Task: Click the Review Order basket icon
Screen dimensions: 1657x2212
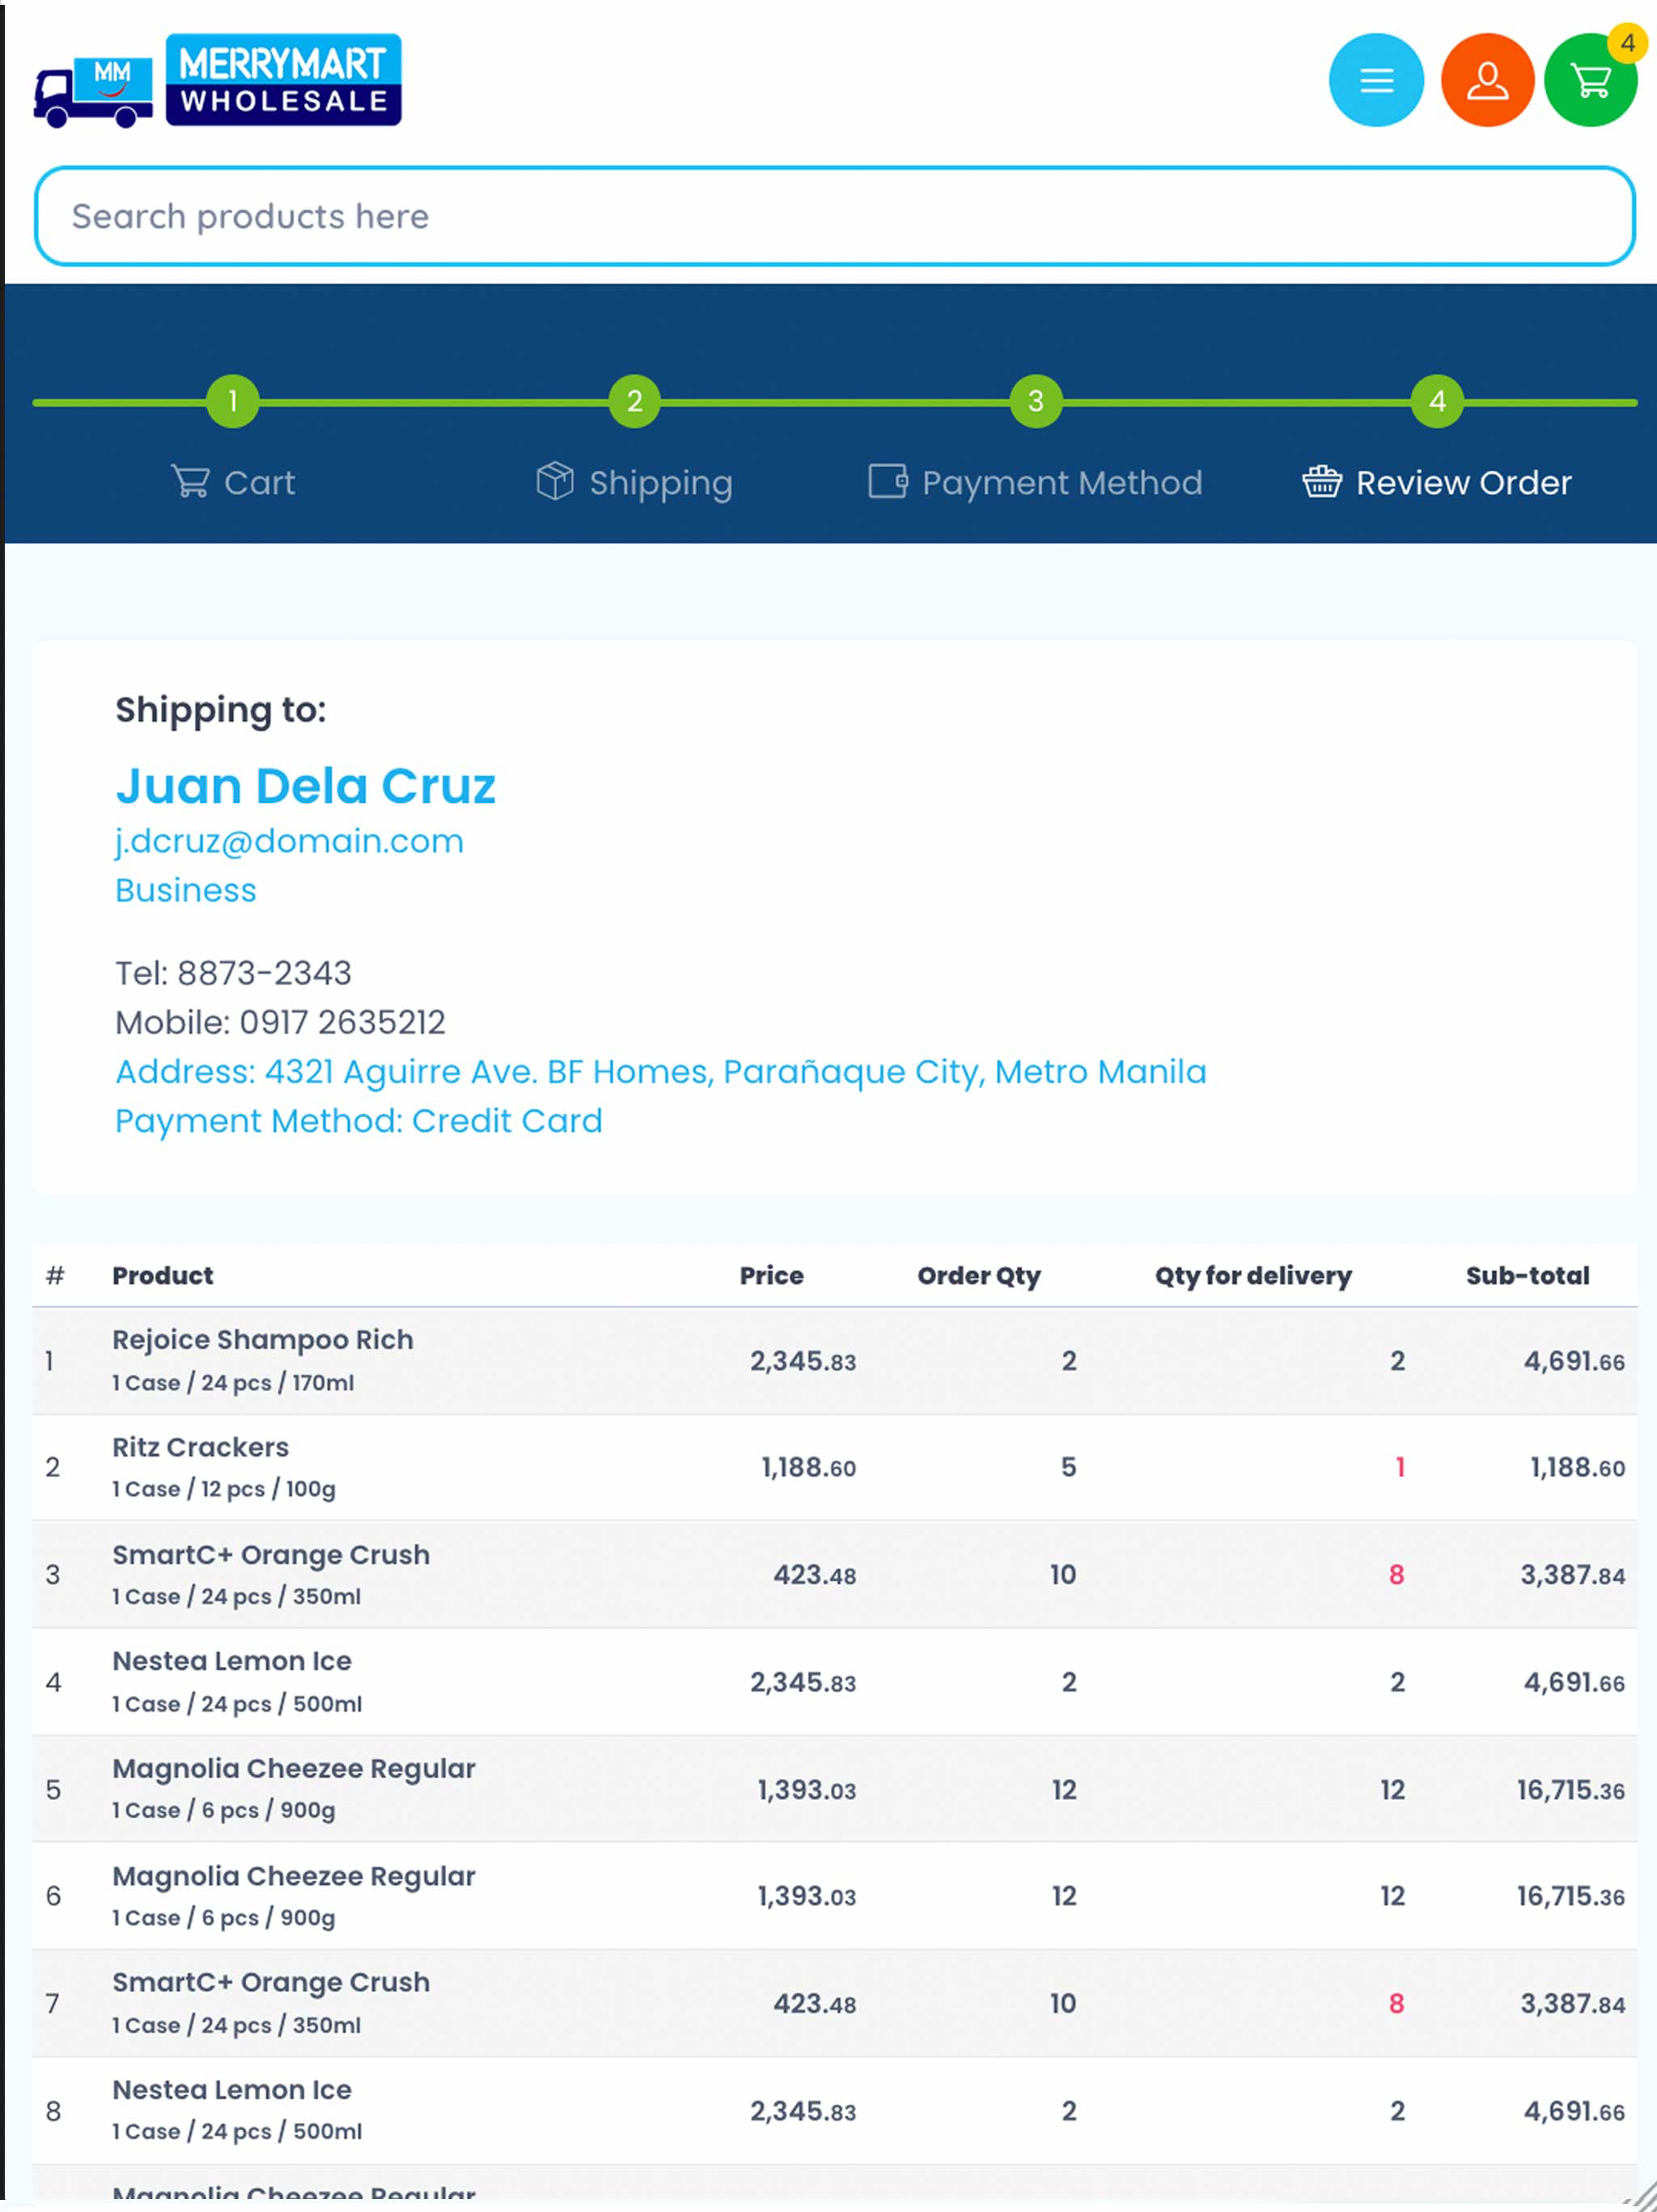Action: [x=1321, y=482]
